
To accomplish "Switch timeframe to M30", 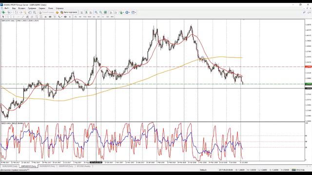I will (x=89, y=17).
